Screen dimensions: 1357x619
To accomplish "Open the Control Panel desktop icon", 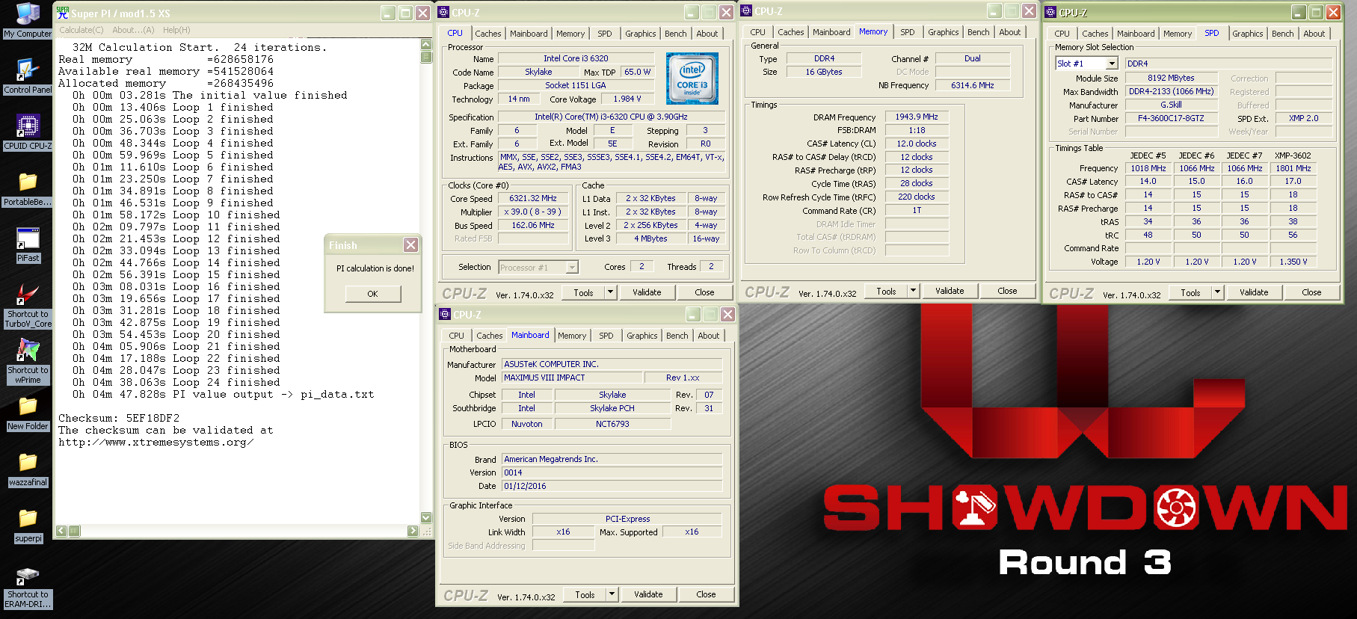I will pos(28,76).
